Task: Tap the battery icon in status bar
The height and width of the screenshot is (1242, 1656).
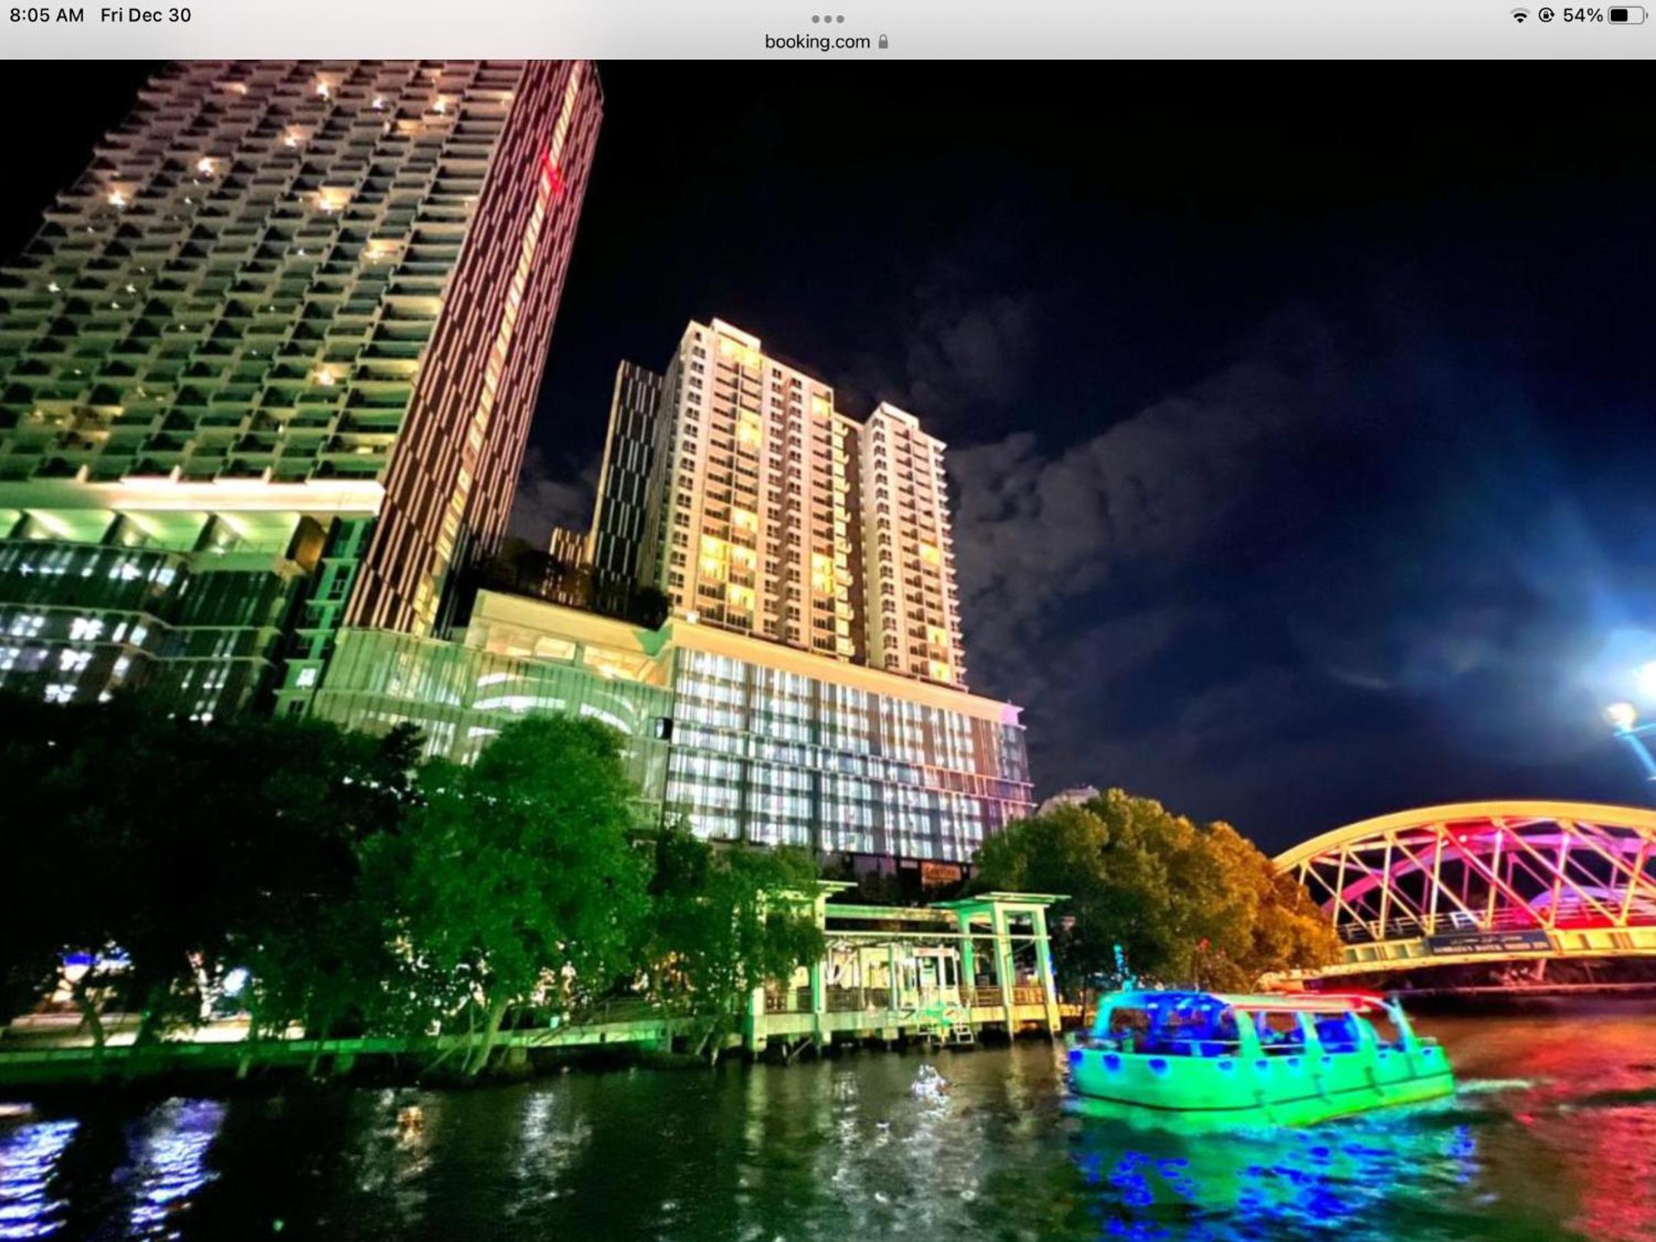Action: click(1627, 15)
